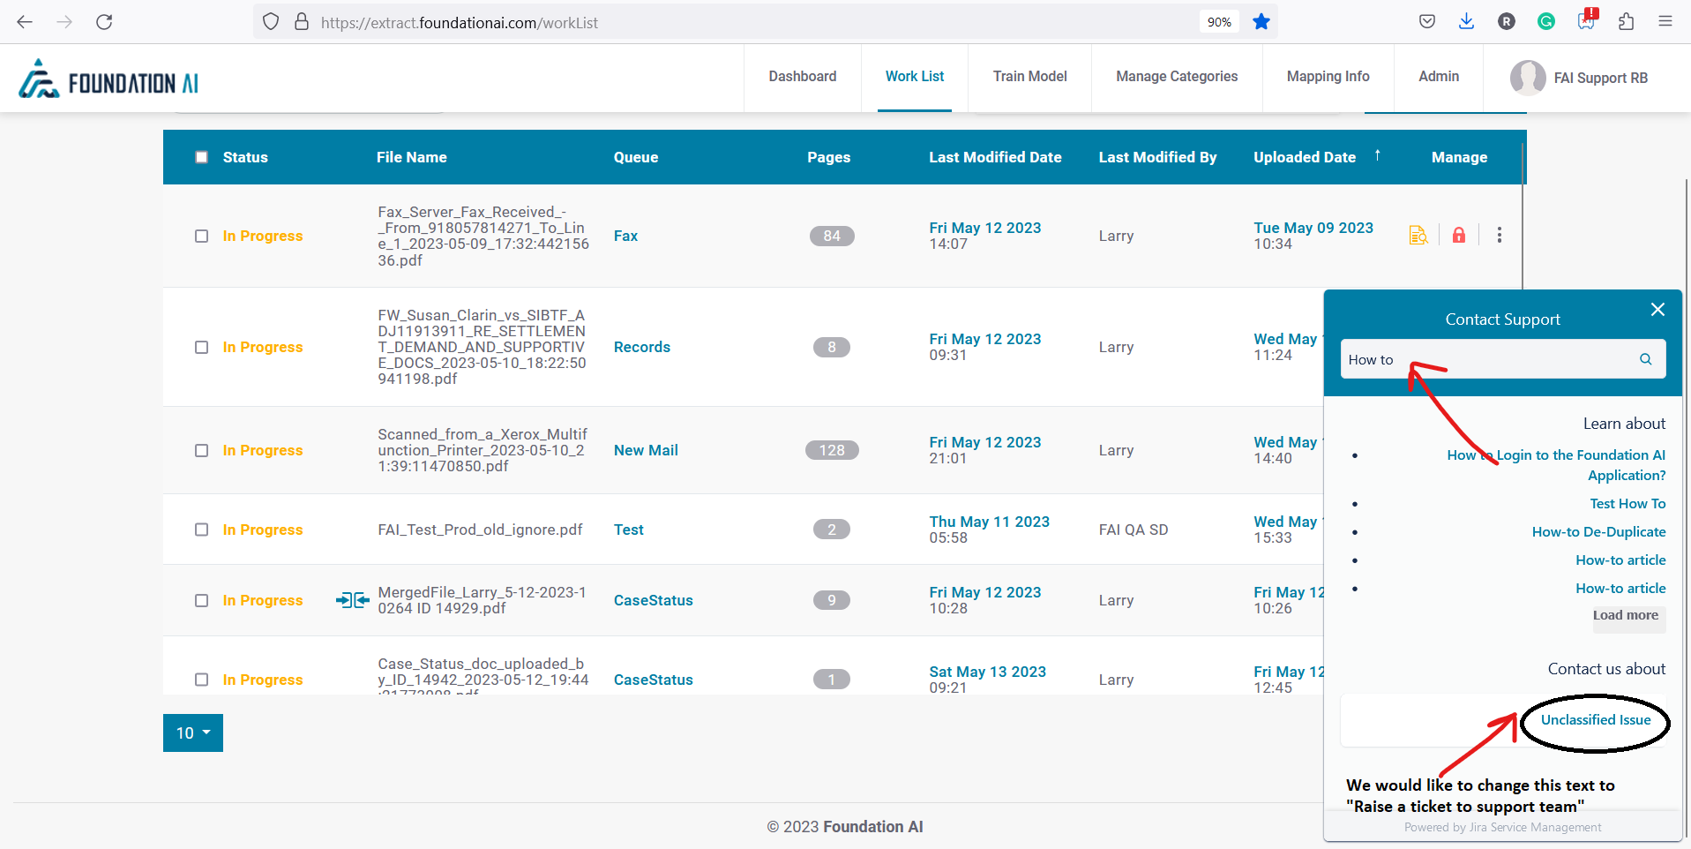The height and width of the screenshot is (849, 1691).
Task: Open the FAI Support RB profile avatar
Action: tap(1528, 78)
